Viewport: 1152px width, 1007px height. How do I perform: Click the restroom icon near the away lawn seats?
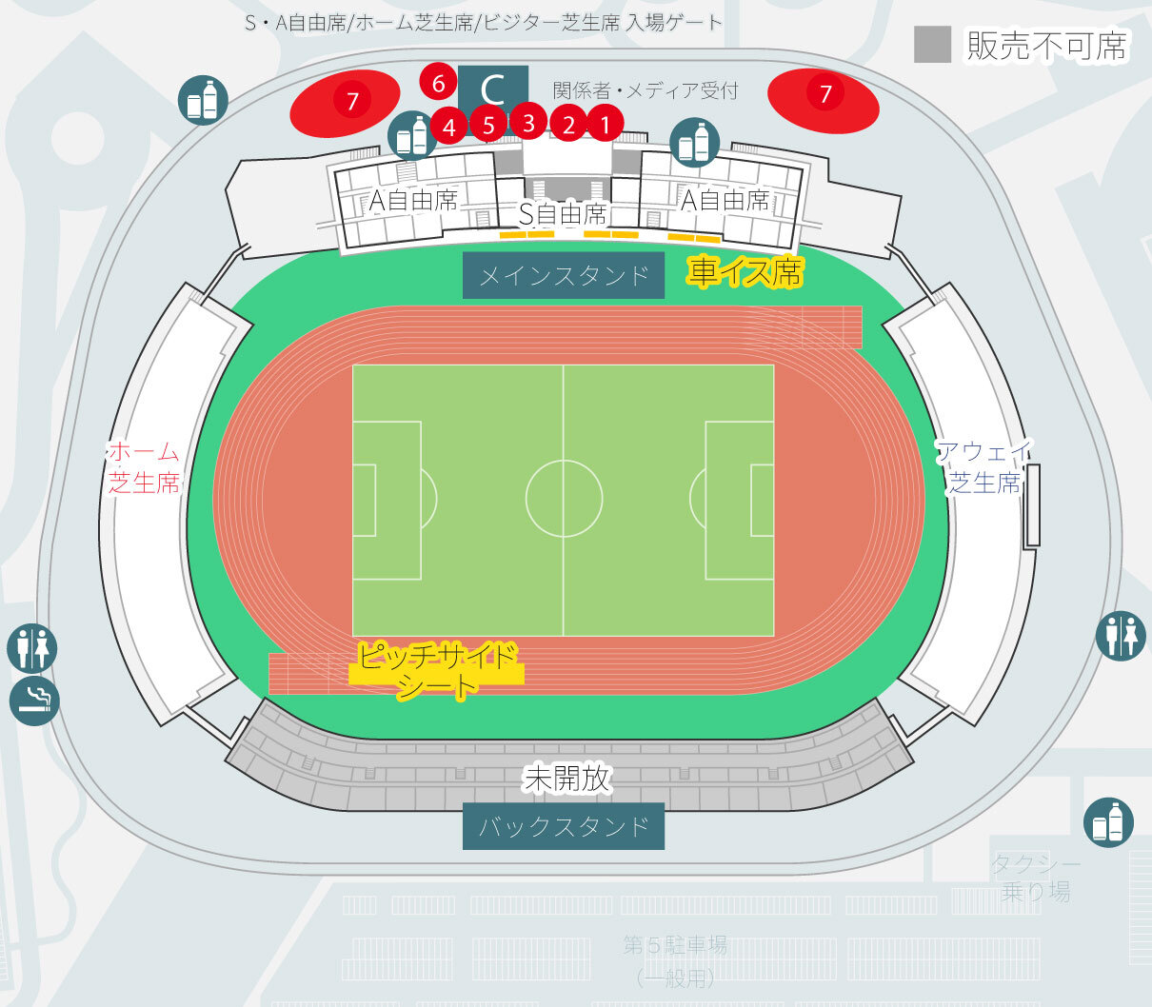click(1120, 635)
